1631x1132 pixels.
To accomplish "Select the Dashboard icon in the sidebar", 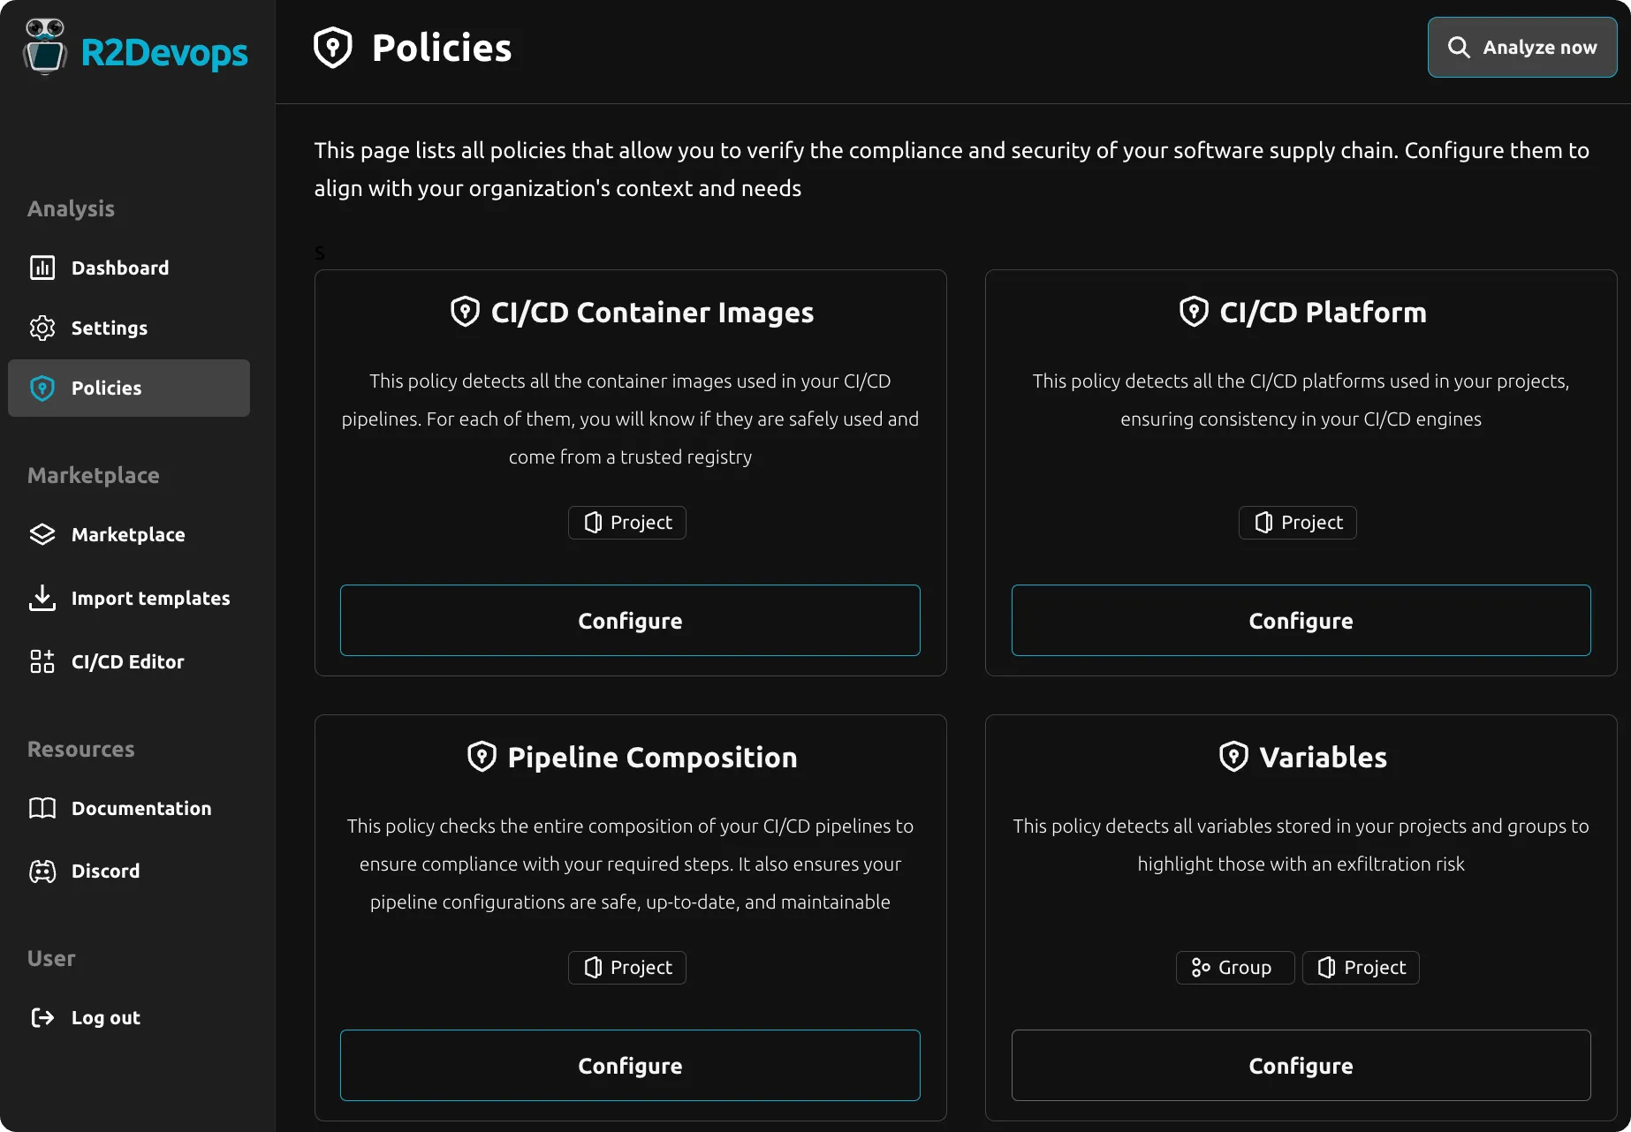I will [42, 267].
